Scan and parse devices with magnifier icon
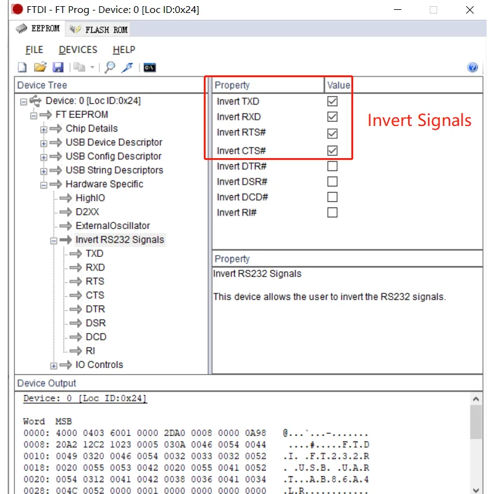 coord(110,67)
